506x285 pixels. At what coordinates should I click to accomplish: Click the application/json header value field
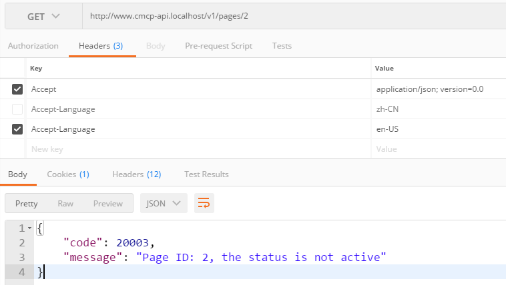click(437, 89)
